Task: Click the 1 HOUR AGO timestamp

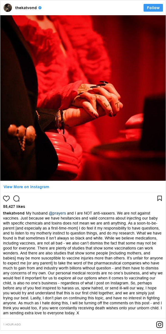Action: (x=12, y=324)
